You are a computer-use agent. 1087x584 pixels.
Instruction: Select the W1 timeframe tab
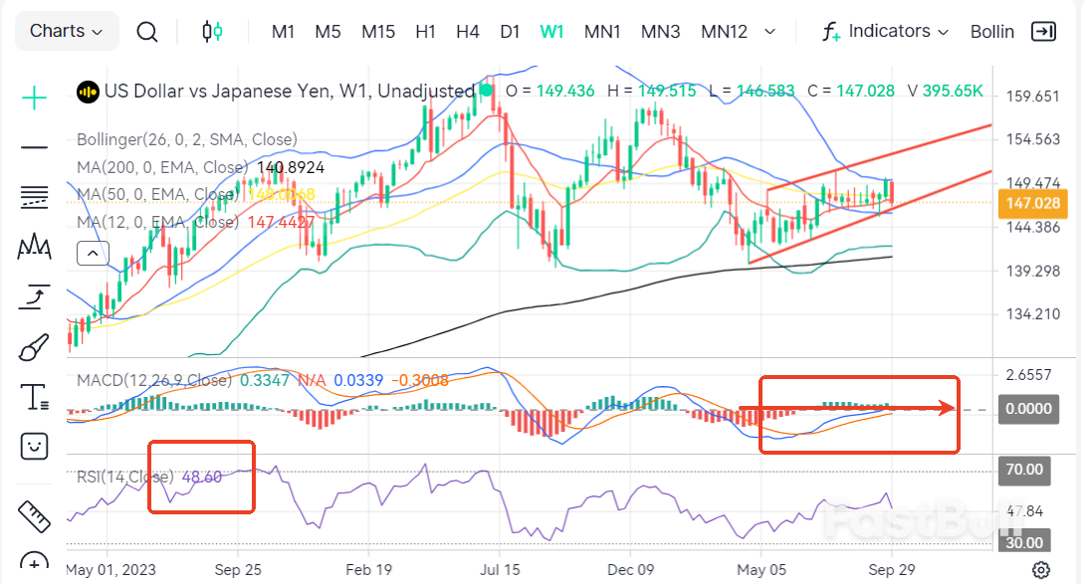(x=552, y=31)
